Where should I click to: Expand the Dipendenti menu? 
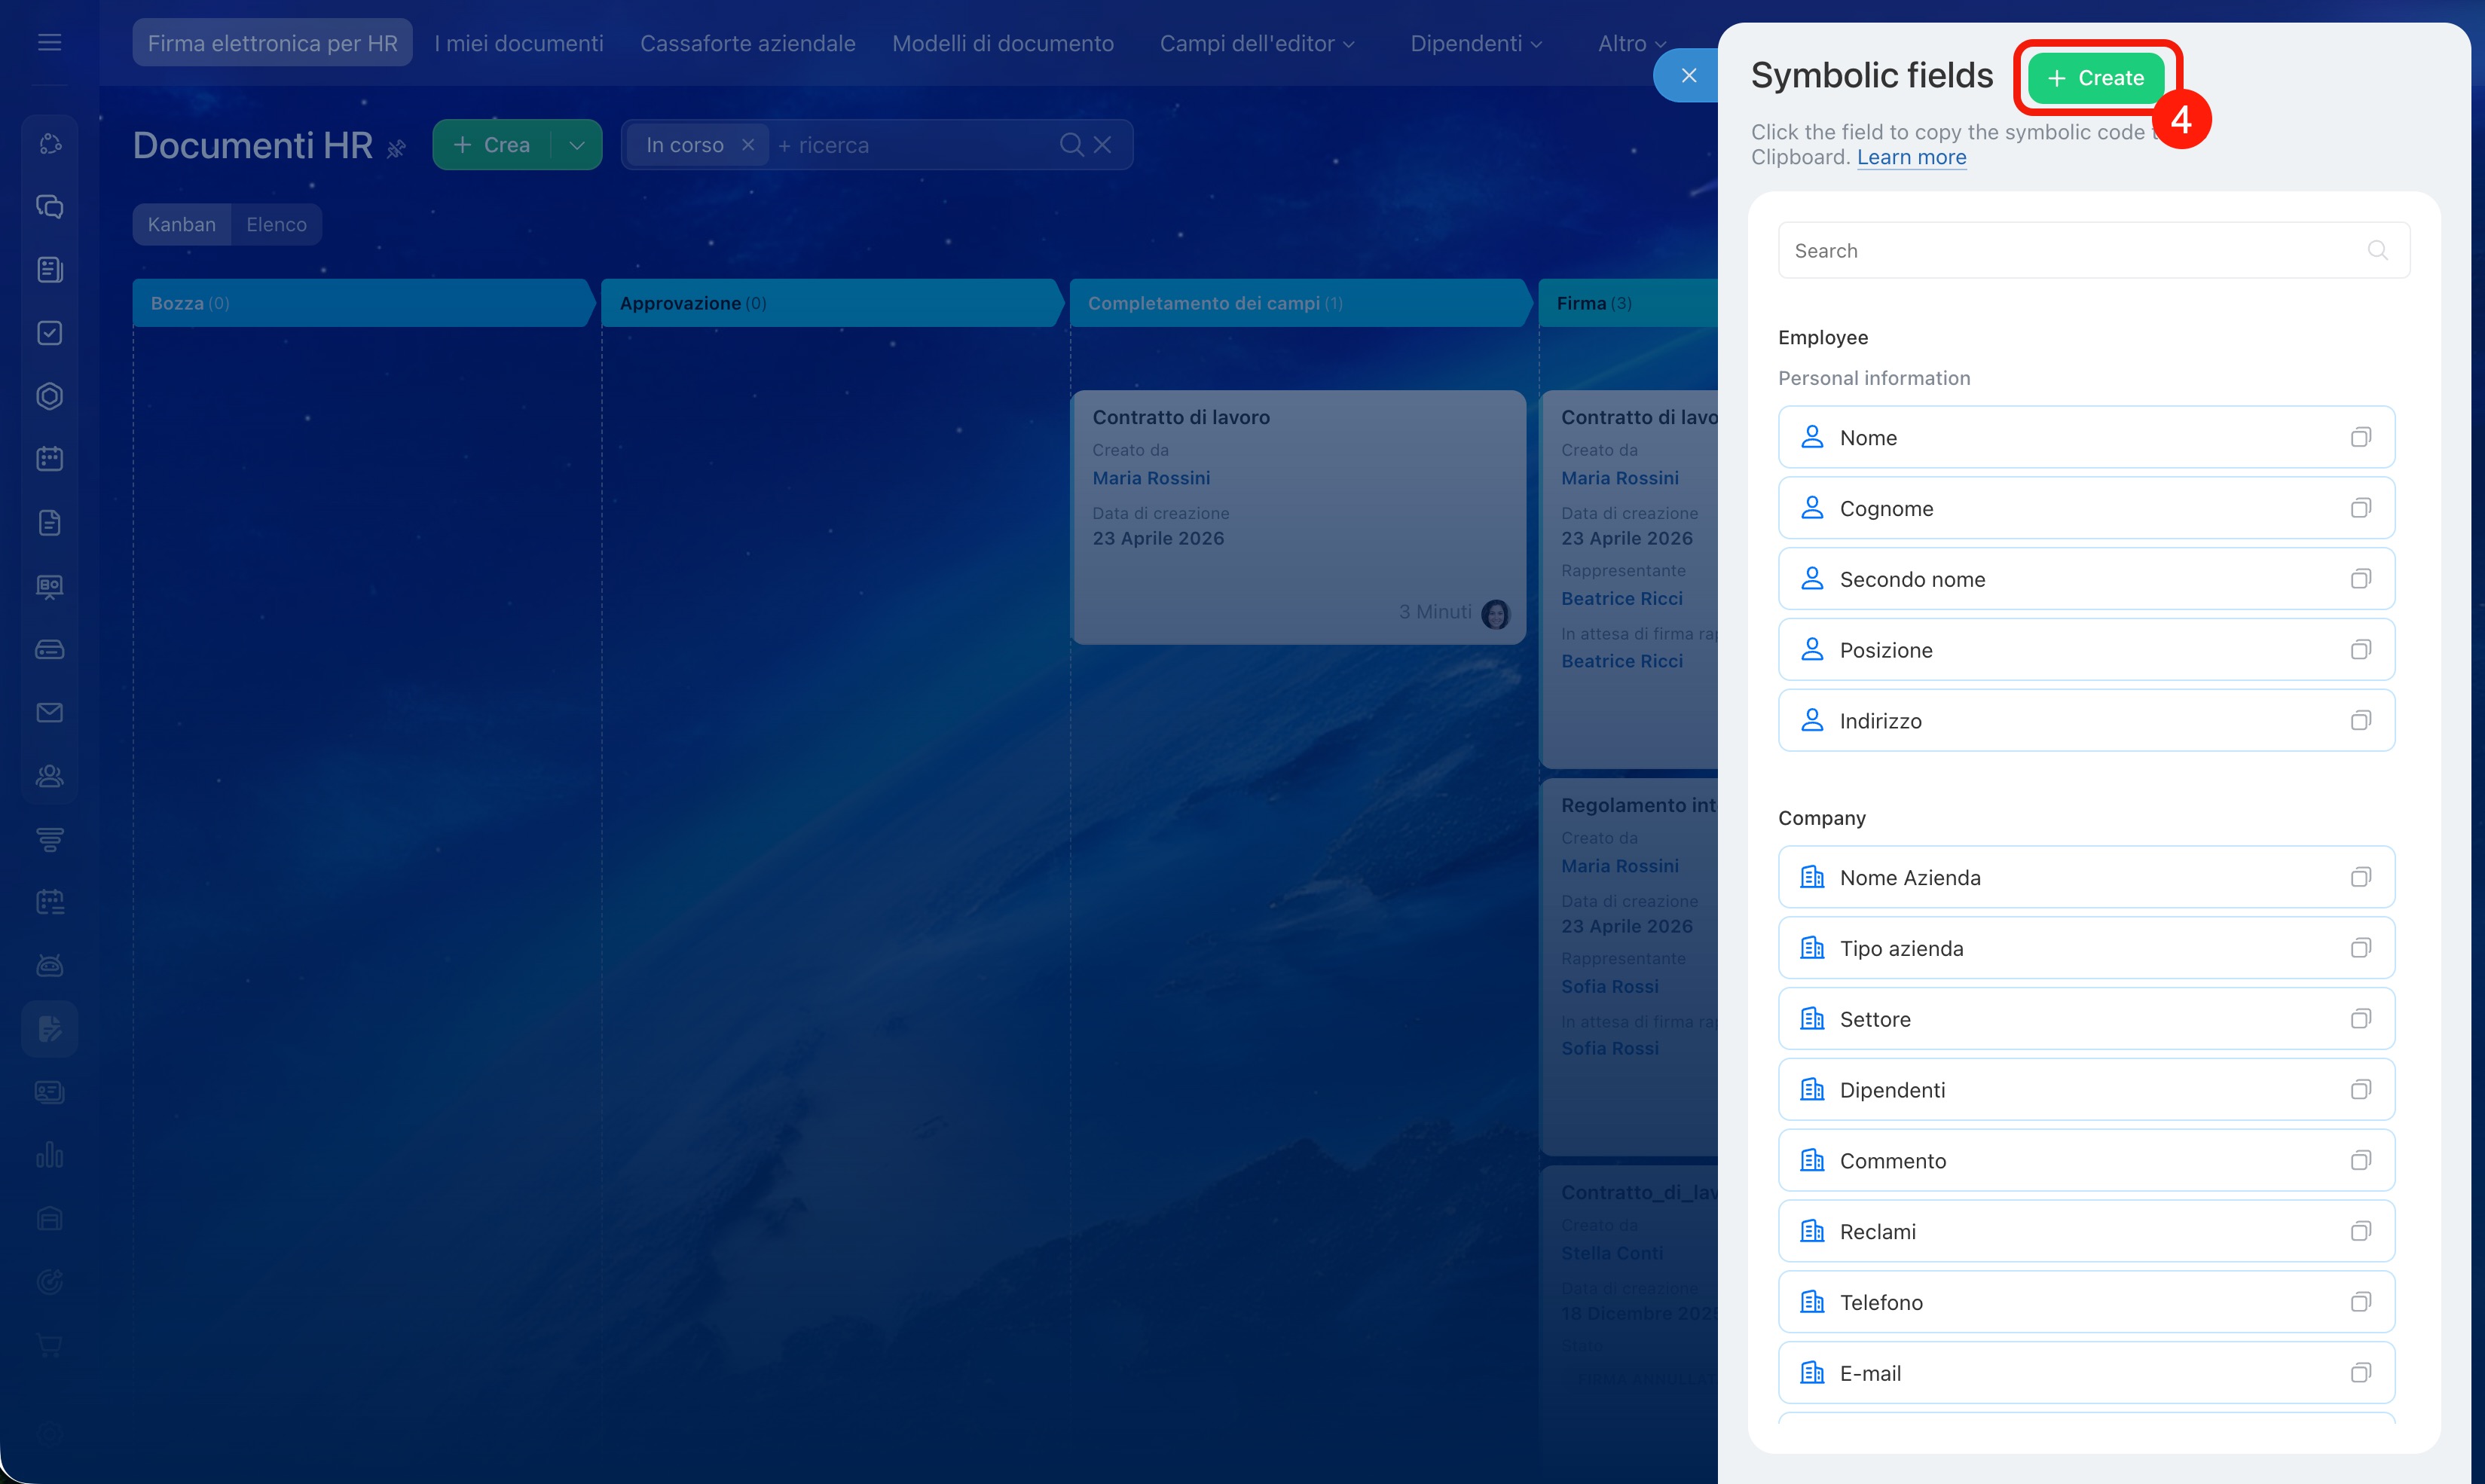[1475, 43]
